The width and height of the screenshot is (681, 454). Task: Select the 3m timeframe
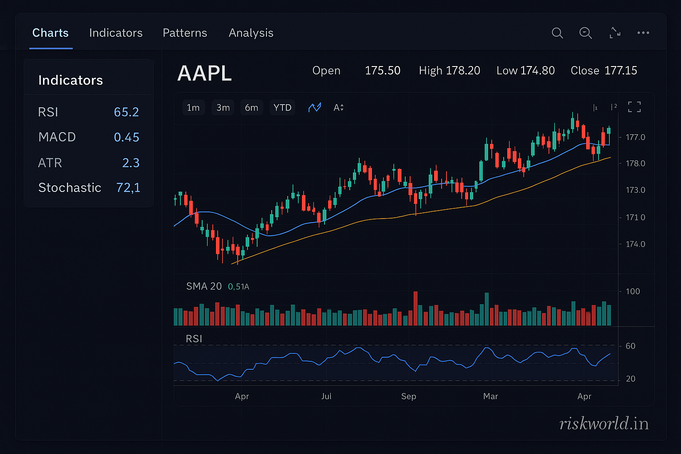point(223,108)
